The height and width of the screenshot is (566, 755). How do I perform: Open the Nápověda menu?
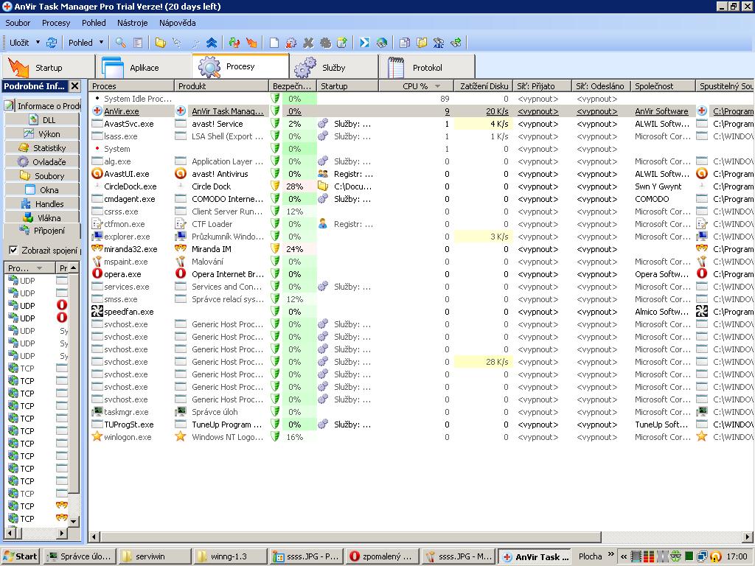click(x=177, y=23)
